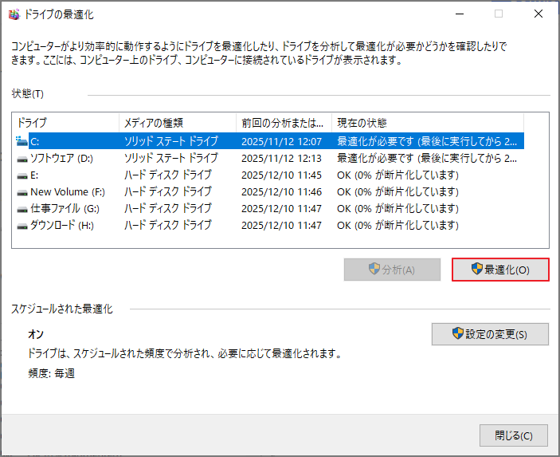Minimize the ドライブの最適化 window
Image resolution: width=560 pixels, height=457 pixels.
coord(460,14)
